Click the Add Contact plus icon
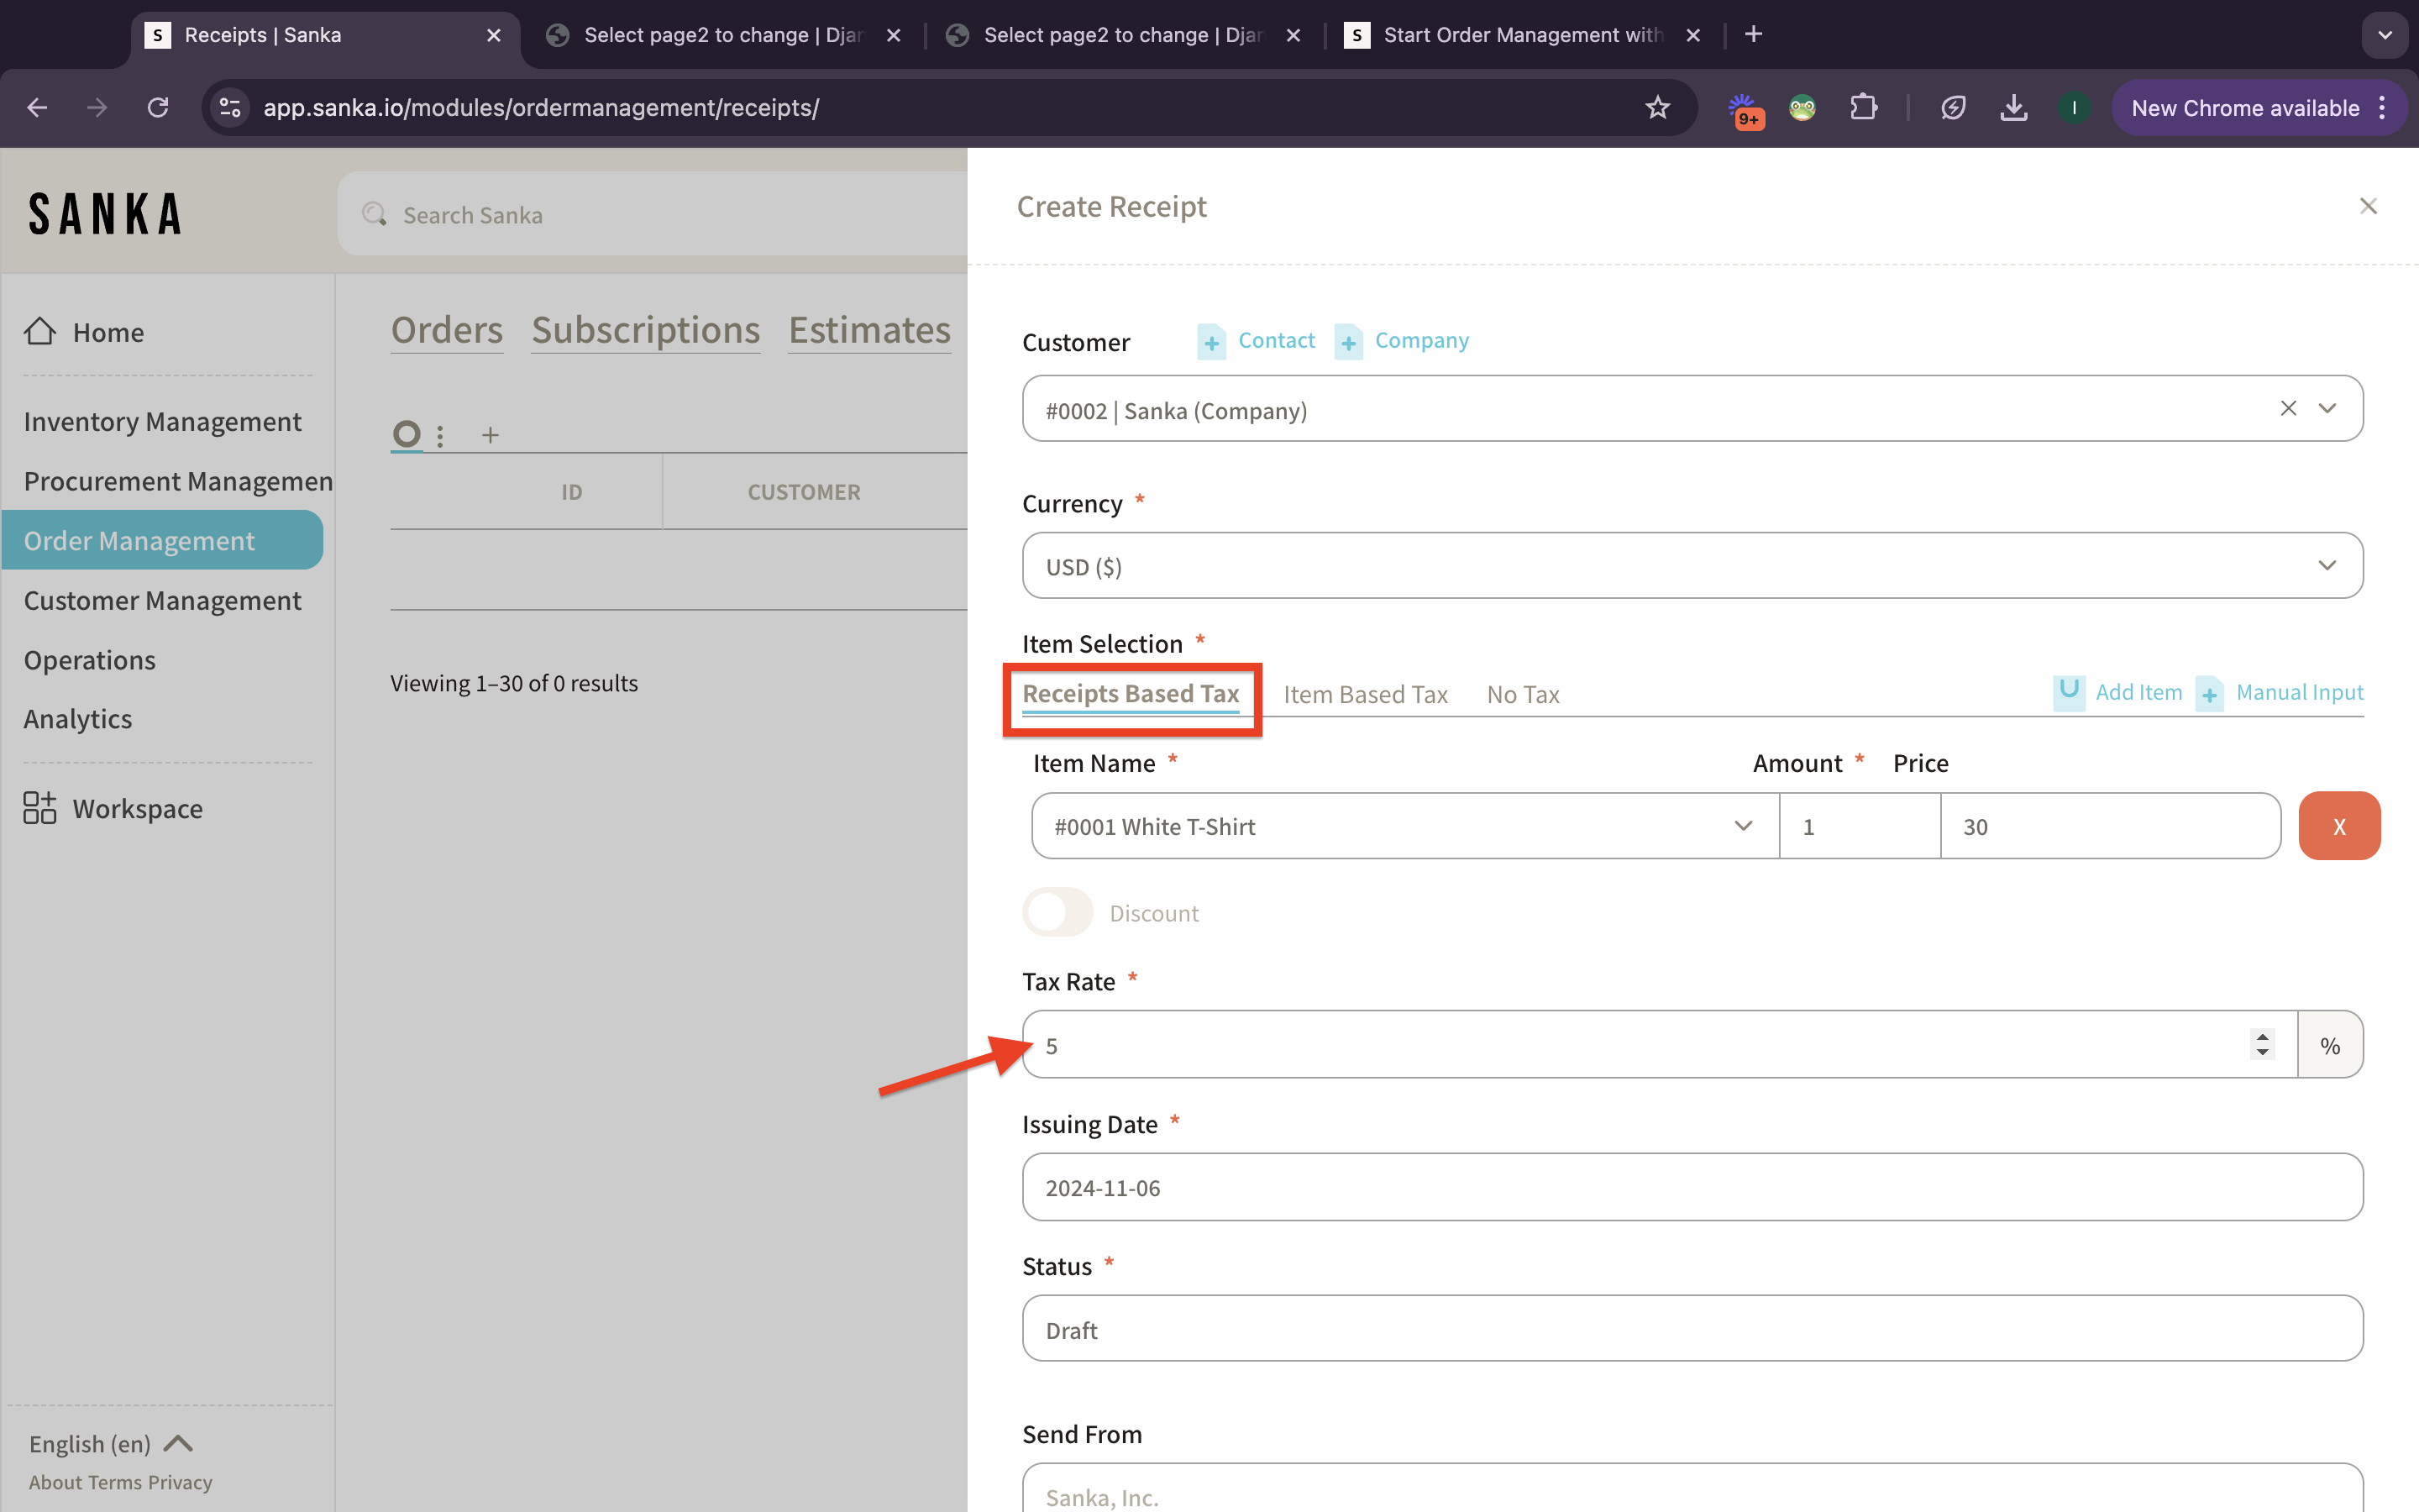The image size is (2419, 1512). tap(1211, 342)
